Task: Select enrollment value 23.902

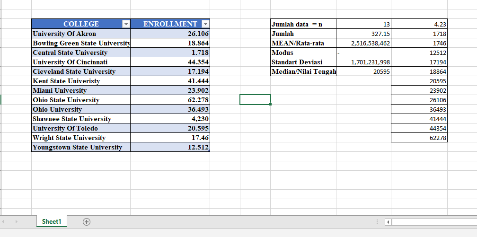Action: [x=170, y=90]
